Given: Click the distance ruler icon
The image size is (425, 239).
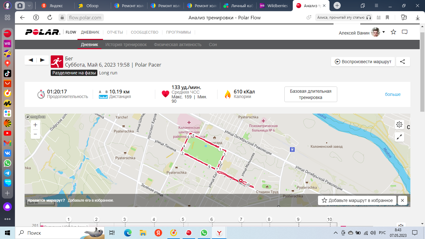Looking at the screenshot, I should tap(103, 94).
